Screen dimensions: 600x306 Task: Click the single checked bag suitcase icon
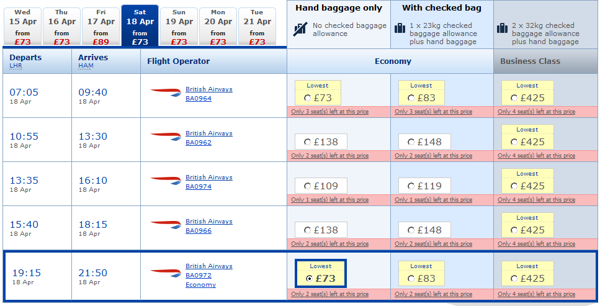click(x=400, y=29)
